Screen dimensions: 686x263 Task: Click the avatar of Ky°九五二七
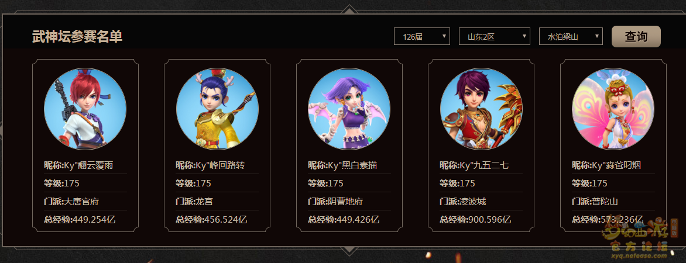click(x=481, y=109)
